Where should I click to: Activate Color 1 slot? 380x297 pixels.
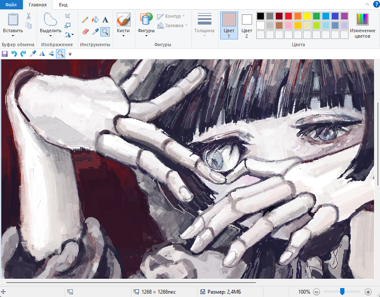pyautogui.click(x=229, y=25)
